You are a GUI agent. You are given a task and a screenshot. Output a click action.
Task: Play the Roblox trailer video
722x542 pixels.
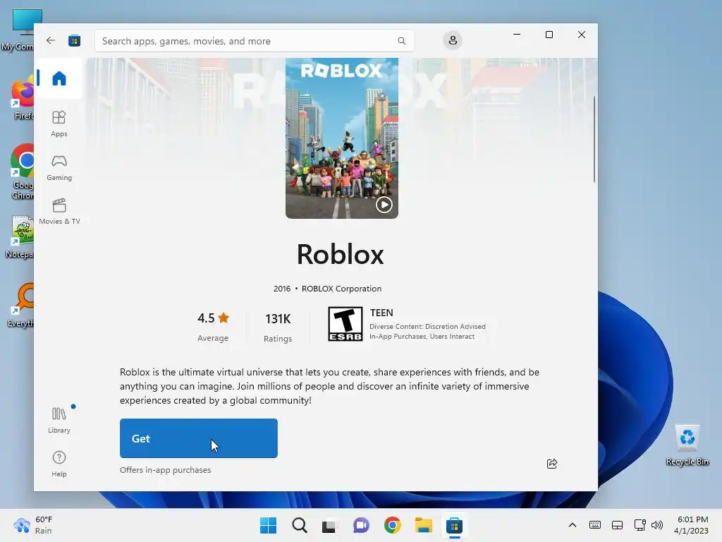(x=384, y=204)
